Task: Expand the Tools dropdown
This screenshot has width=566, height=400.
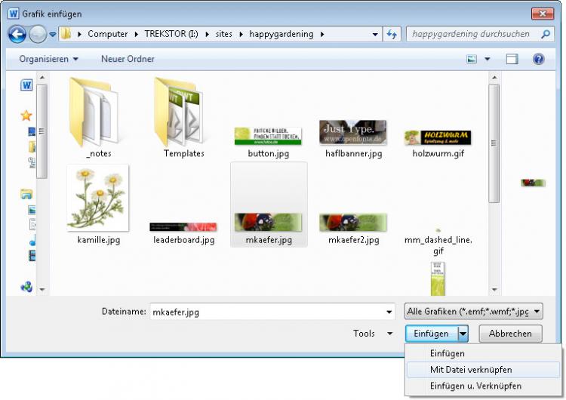Action: coord(373,334)
